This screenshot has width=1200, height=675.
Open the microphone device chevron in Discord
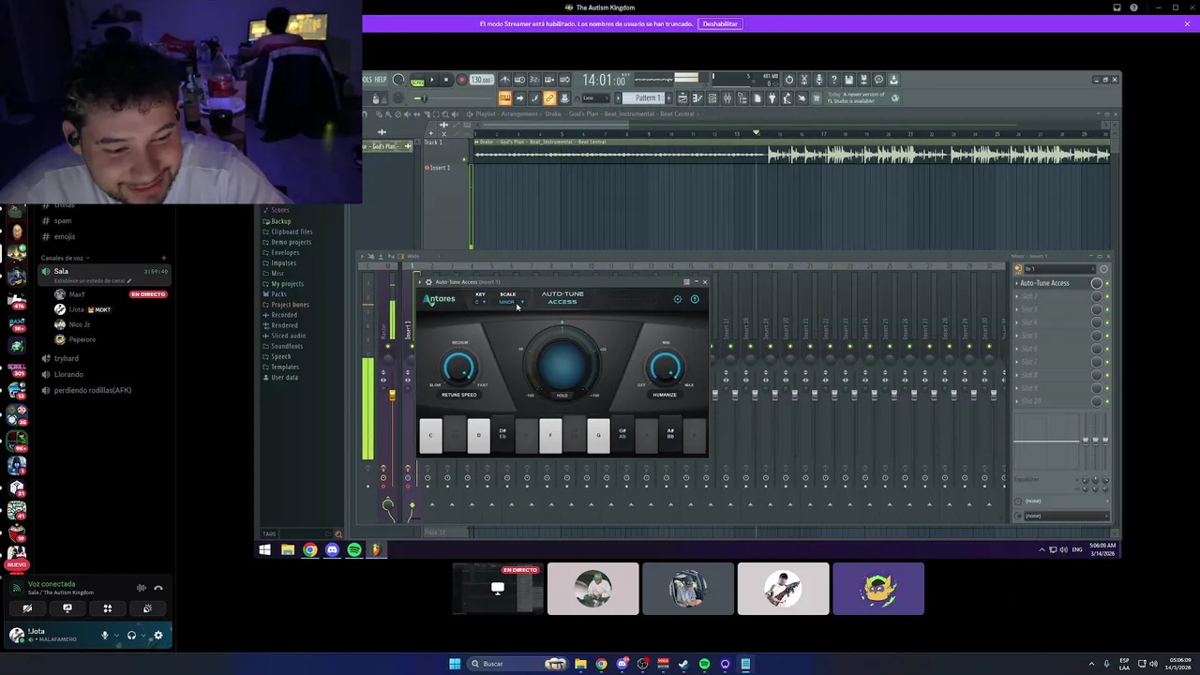click(x=116, y=636)
